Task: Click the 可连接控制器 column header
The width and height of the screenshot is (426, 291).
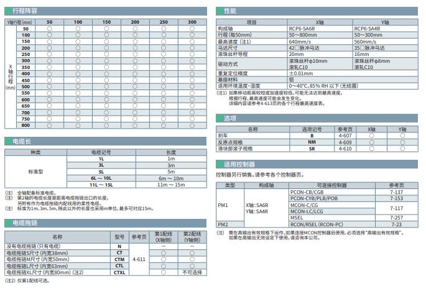Action: click(x=331, y=185)
